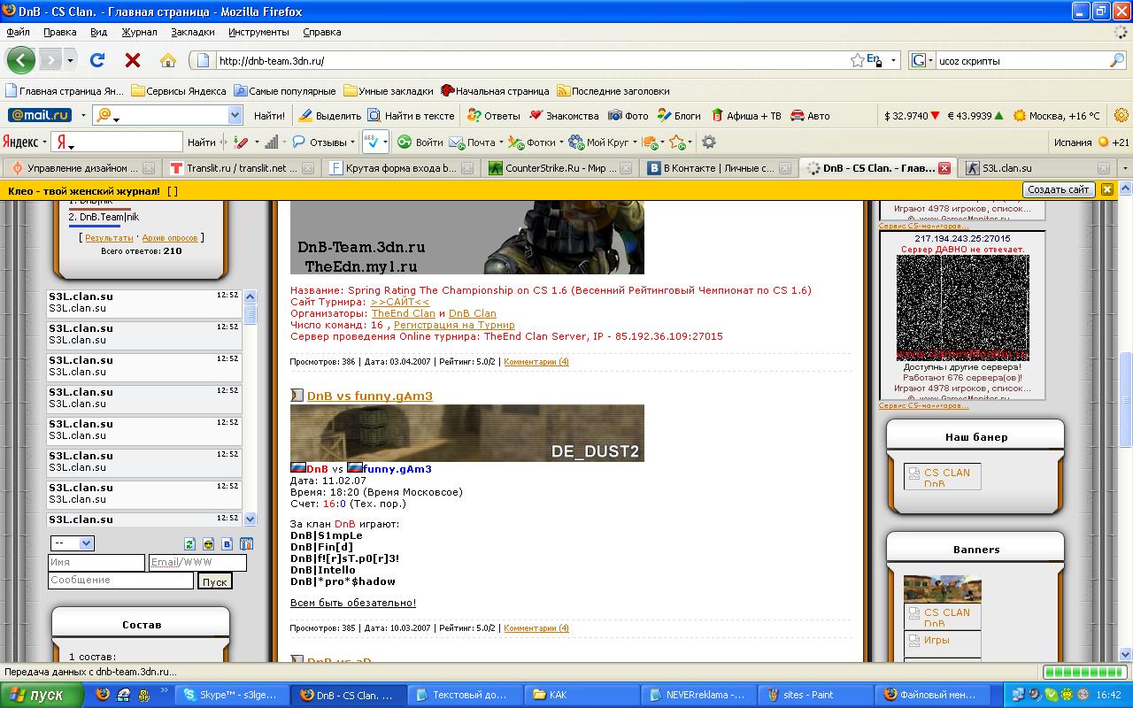Bookmark this page with the star icon

pyautogui.click(x=857, y=60)
